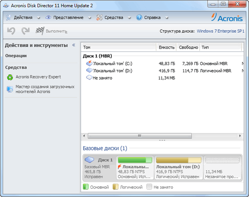Click the pane splitter dots above Базовые диски
Screen dimensions: 249x197
(162, 140)
